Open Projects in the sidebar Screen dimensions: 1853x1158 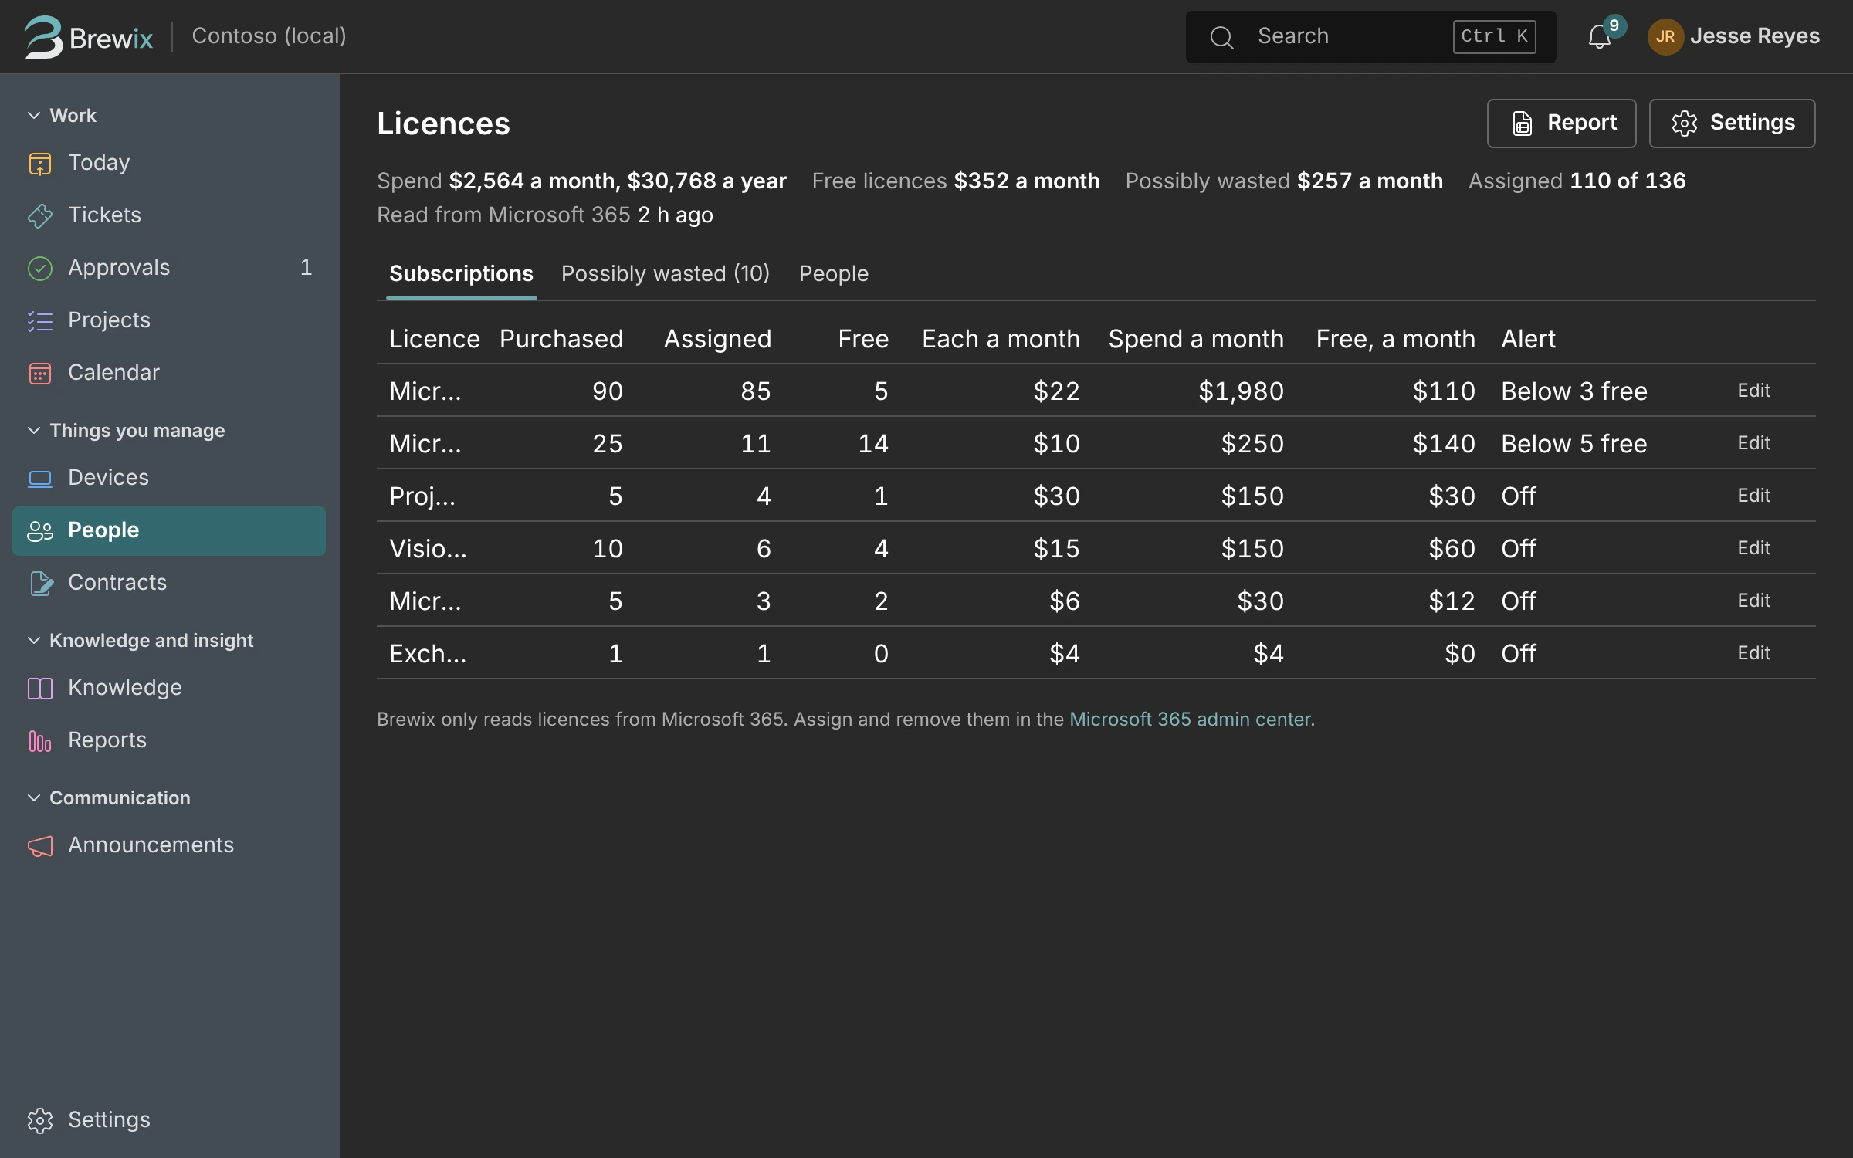coord(169,320)
